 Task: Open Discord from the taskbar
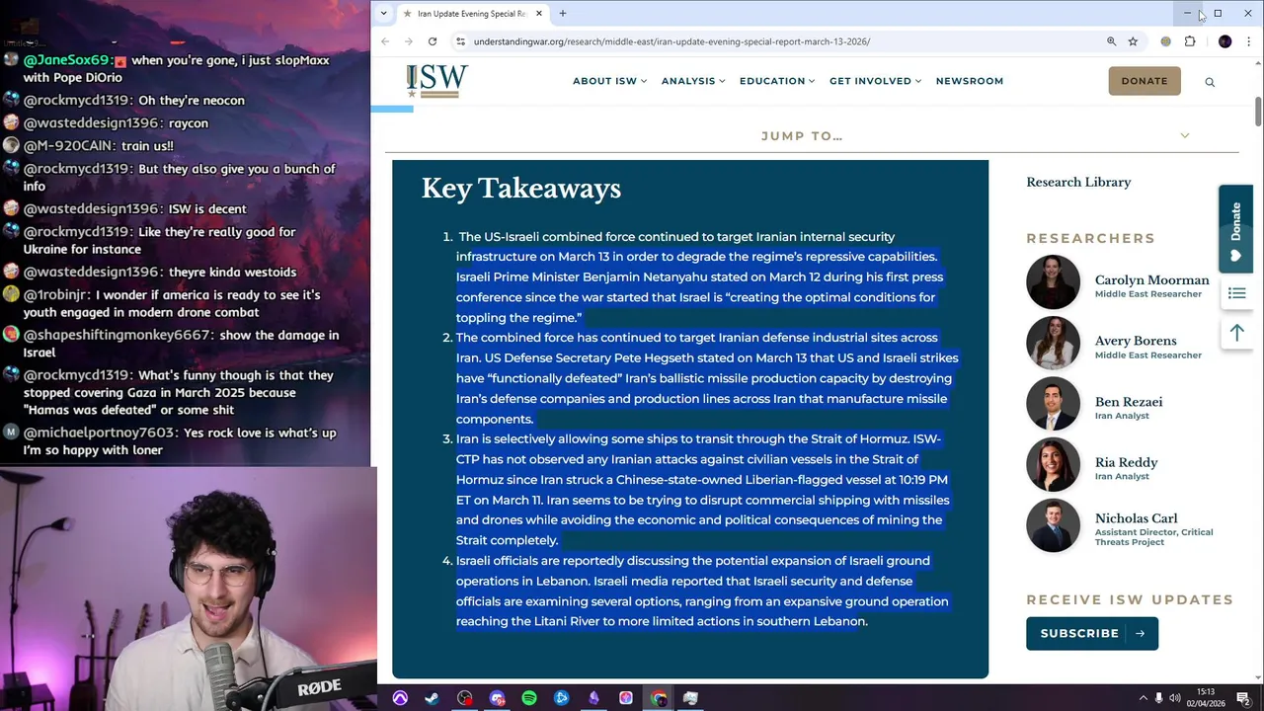[497, 698]
